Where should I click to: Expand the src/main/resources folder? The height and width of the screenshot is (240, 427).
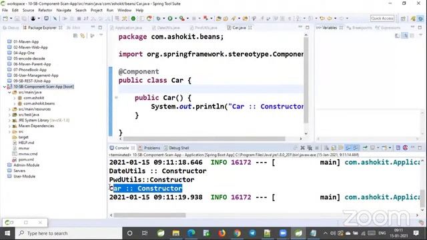[9, 109]
